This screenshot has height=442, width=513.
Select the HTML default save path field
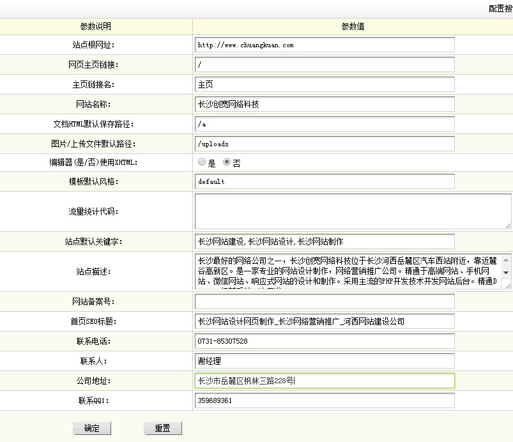325,123
